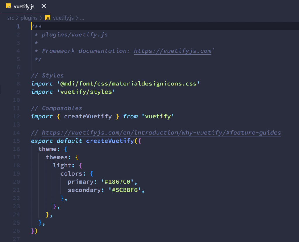Click the default keyword on line 15
This screenshot has height=242, width=299.
[69, 141]
